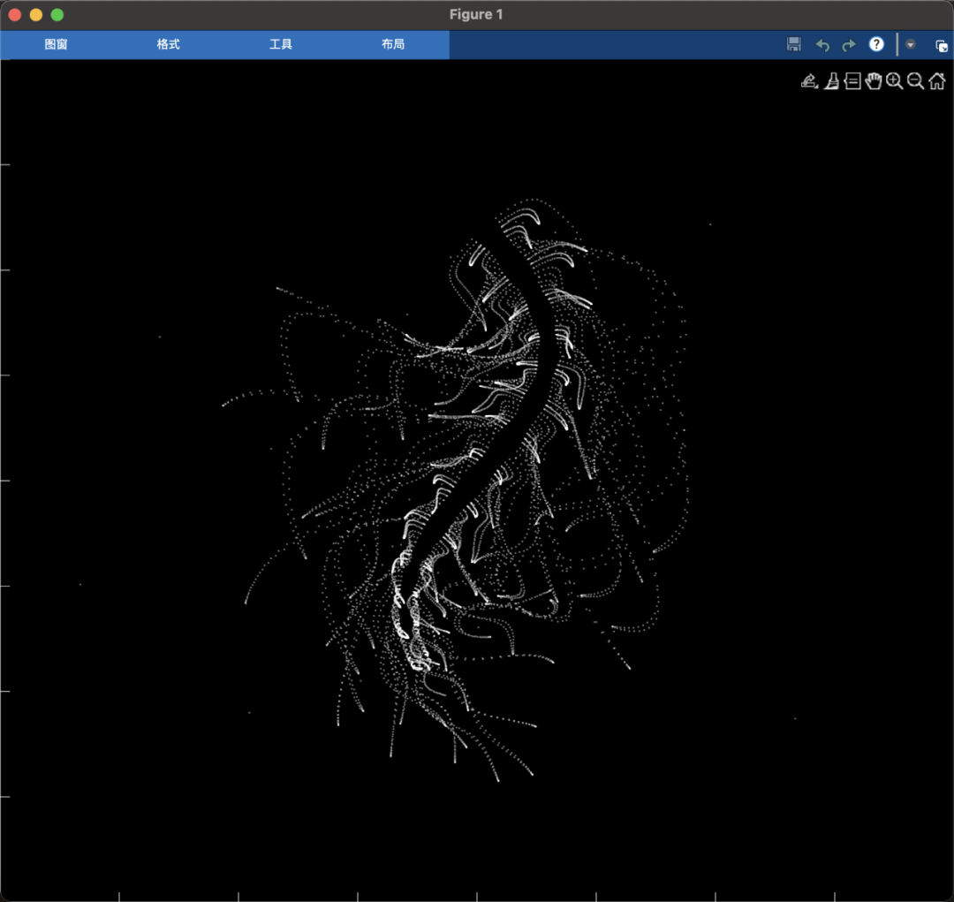Close the Figure 1 window
The width and height of the screenshot is (954, 902).
[x=15, y=15]
